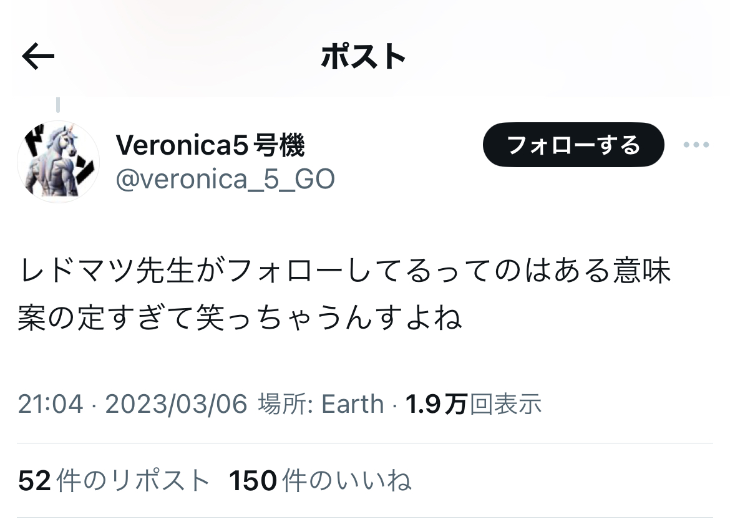Select the post line starting with 案の定すぎて

click(240, 318)
